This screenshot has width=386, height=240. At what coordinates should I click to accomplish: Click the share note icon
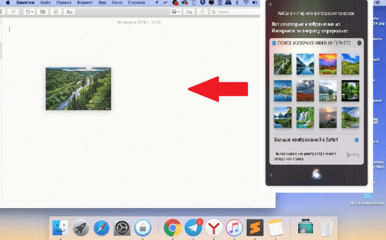coord(202,12)
